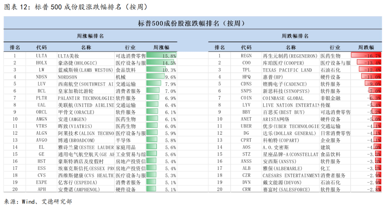Select 皇家加勒比游轮 name cell
Viewport: 385px width, 209px height.
click(76, 91)
